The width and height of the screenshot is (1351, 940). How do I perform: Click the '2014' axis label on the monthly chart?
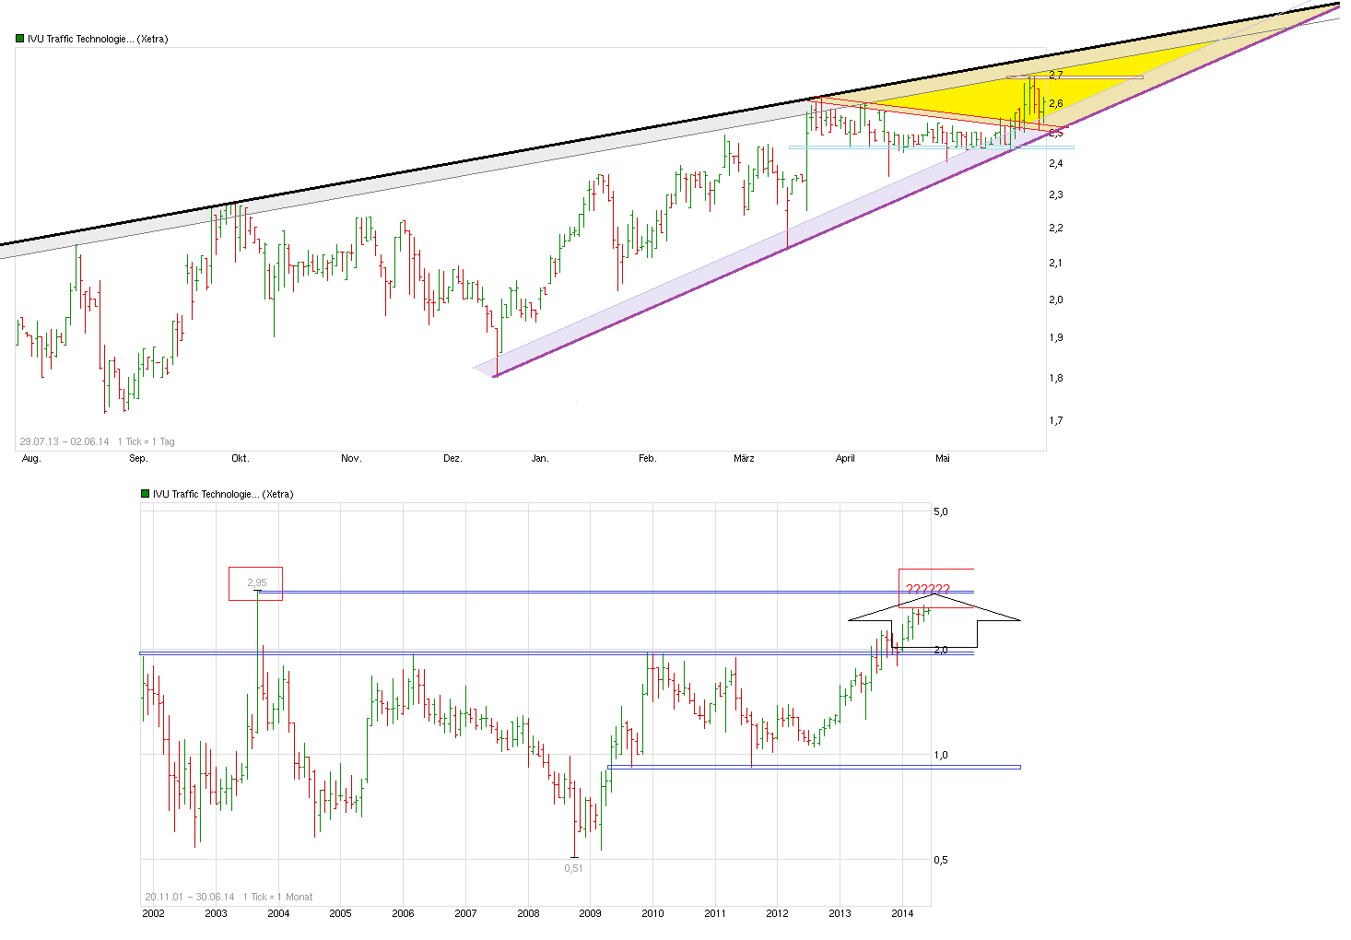click(903, 915)
